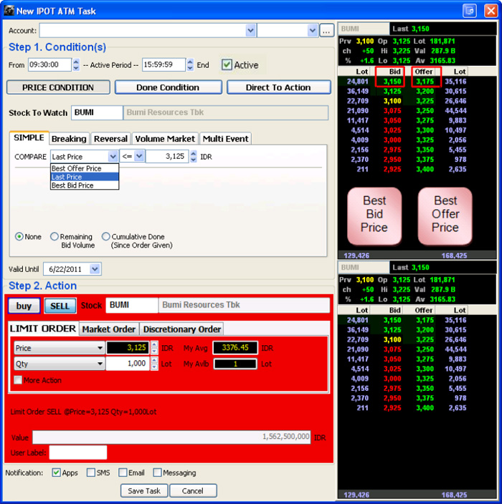Select Remaining Bid Volume radio button
The height and width of the screenshot is (504, 502).
click(55, 236)
